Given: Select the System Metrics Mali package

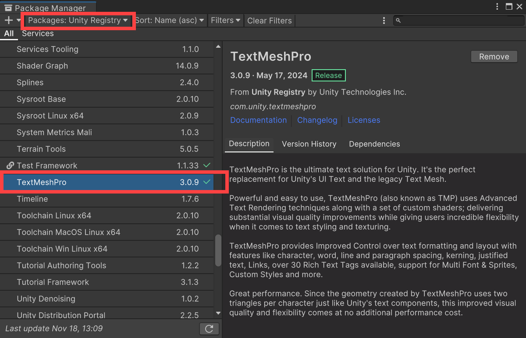Looking at the screenshot, I should click(x=107, y=133).
